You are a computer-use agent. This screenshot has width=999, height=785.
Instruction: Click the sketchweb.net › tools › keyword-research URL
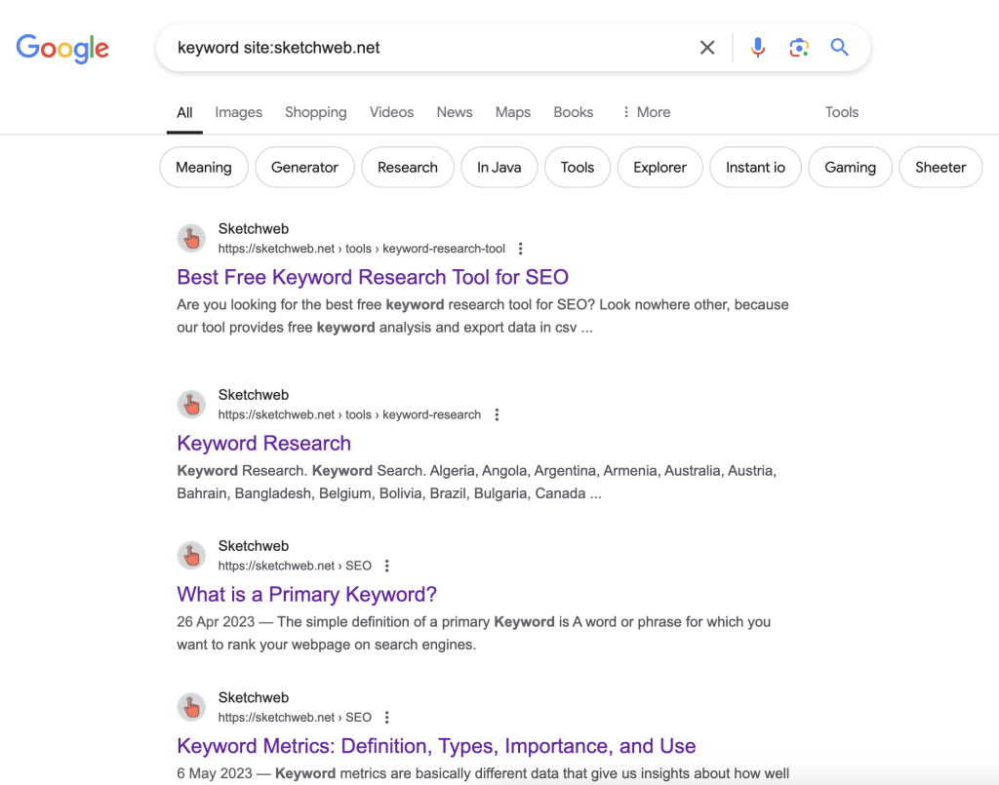pos(349,415)
